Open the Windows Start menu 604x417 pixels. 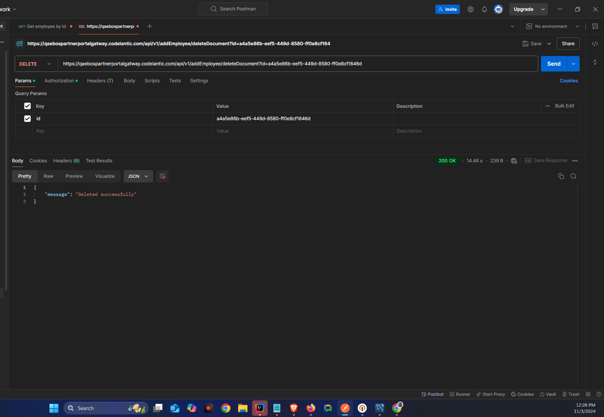click(x=54, y=408)
